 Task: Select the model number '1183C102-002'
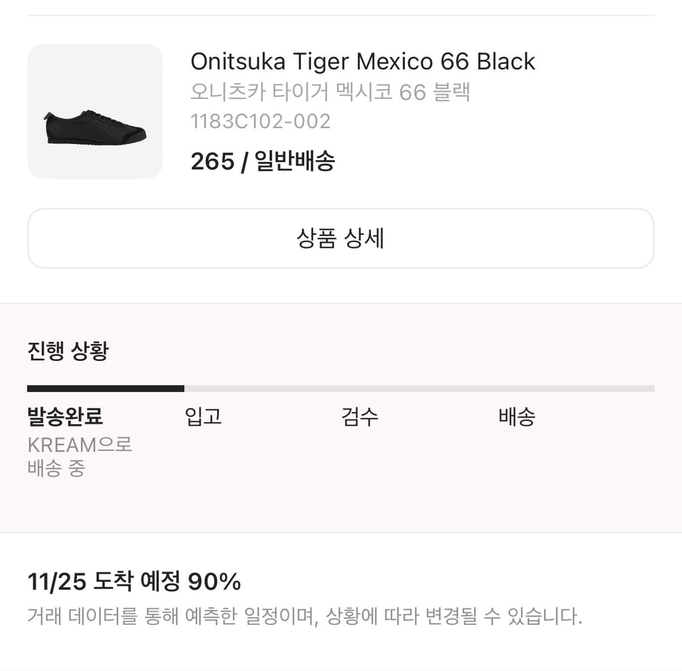261,121
